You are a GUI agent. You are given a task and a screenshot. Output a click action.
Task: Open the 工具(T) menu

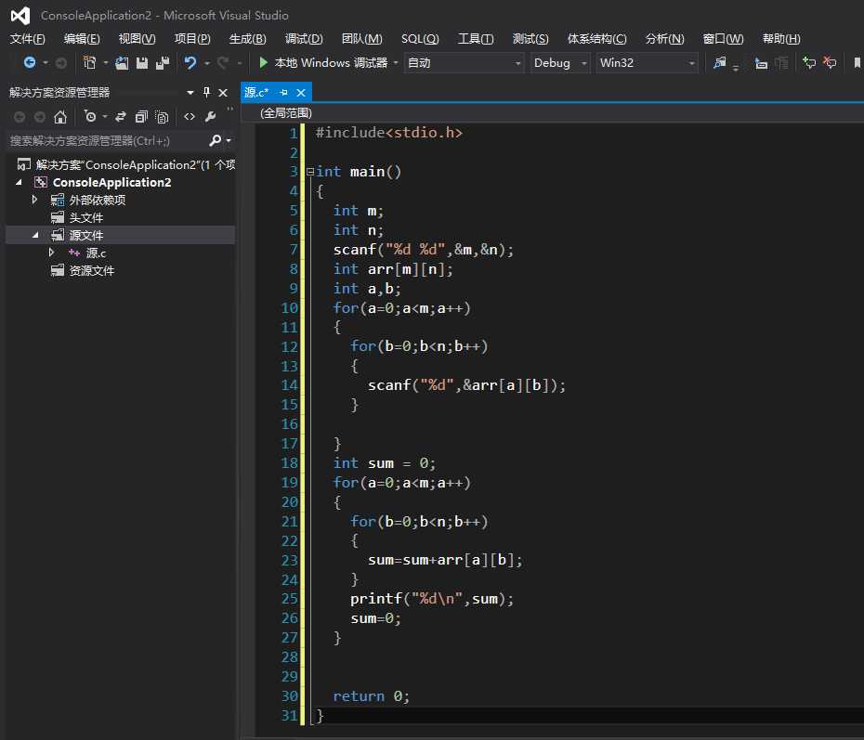point(476,39)
